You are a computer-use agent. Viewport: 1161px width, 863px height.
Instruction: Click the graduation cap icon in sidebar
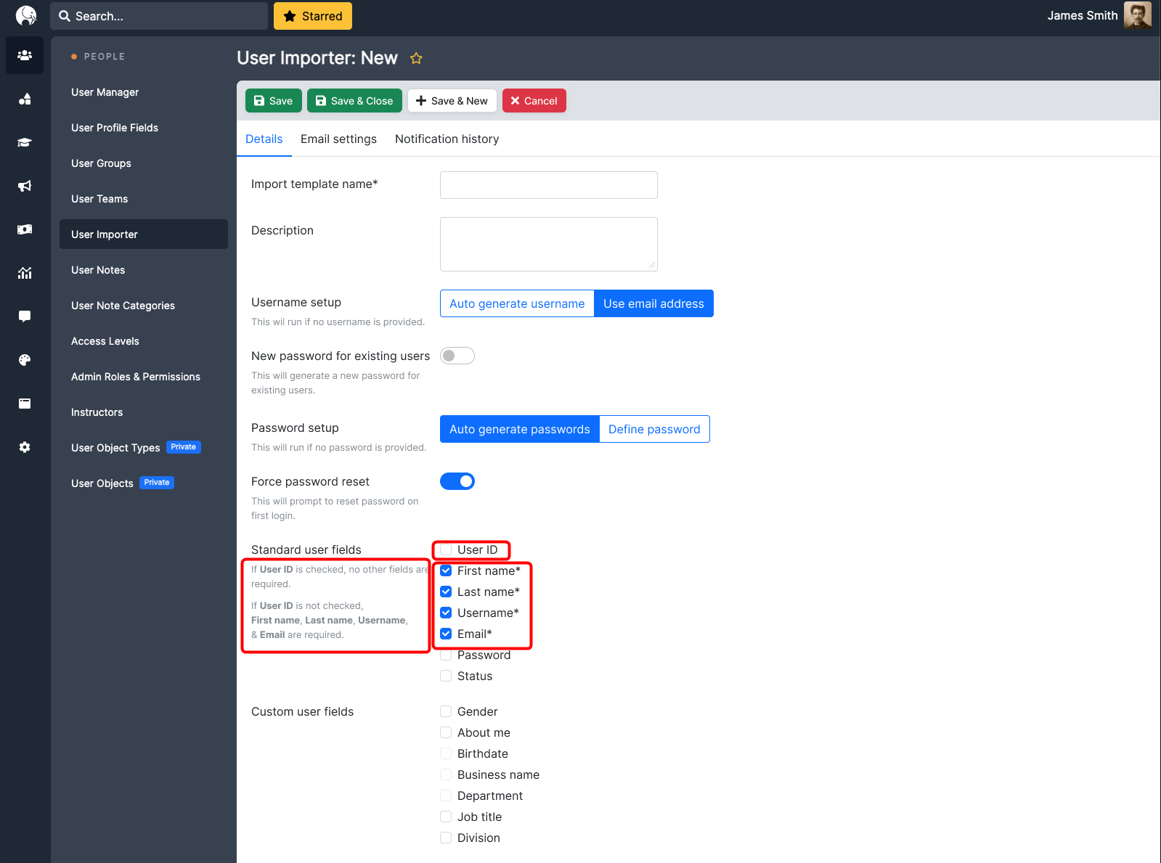pos(25,142)
